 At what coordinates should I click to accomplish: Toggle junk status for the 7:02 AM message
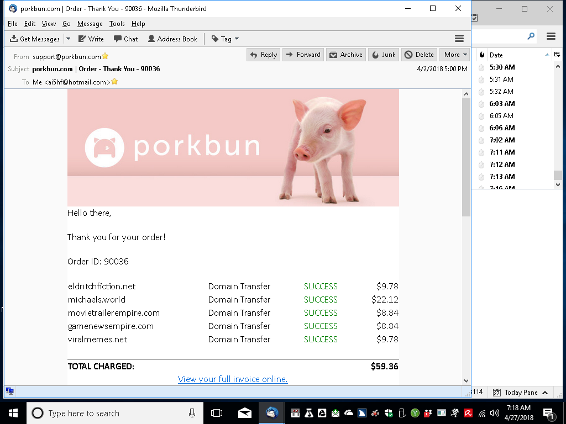[x=481, y=140]
